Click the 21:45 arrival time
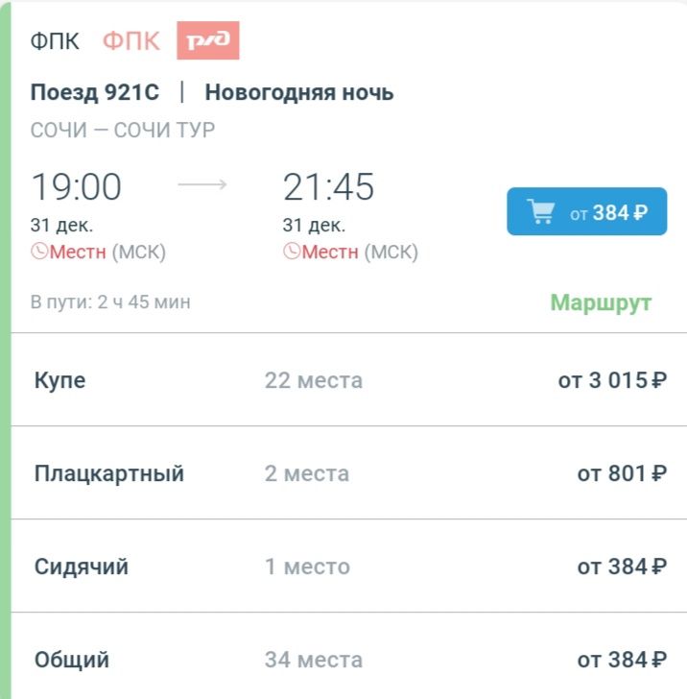Viewport: 687px width, 699px height. (328, 187)
